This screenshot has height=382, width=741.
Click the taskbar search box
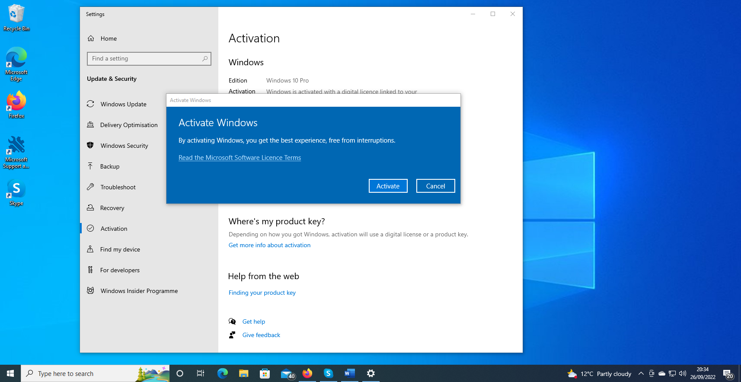95,373
